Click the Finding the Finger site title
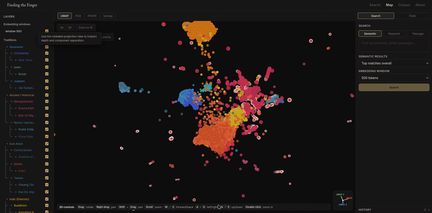432x213 pixels. tap(22, 5)
